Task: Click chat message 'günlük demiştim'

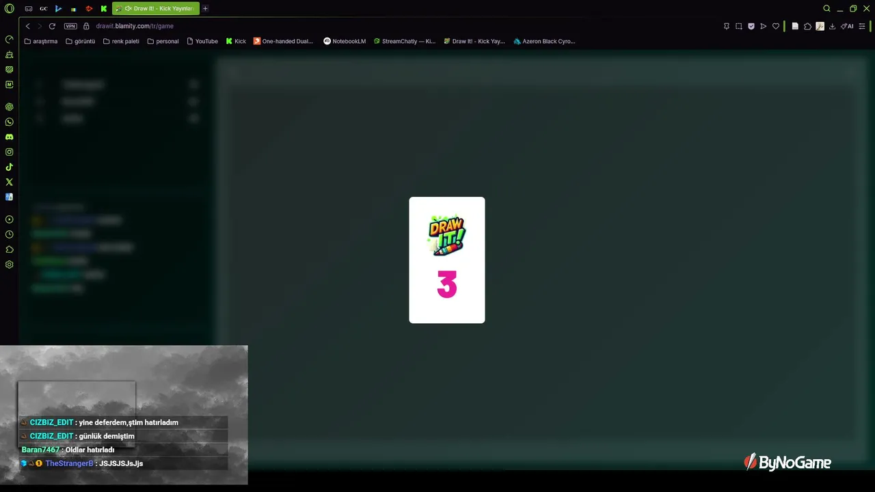Action: pyautogui.click(x=107, y=436)
